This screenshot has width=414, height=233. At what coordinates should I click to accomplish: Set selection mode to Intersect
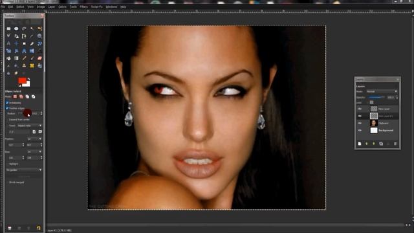click(34, 96)
